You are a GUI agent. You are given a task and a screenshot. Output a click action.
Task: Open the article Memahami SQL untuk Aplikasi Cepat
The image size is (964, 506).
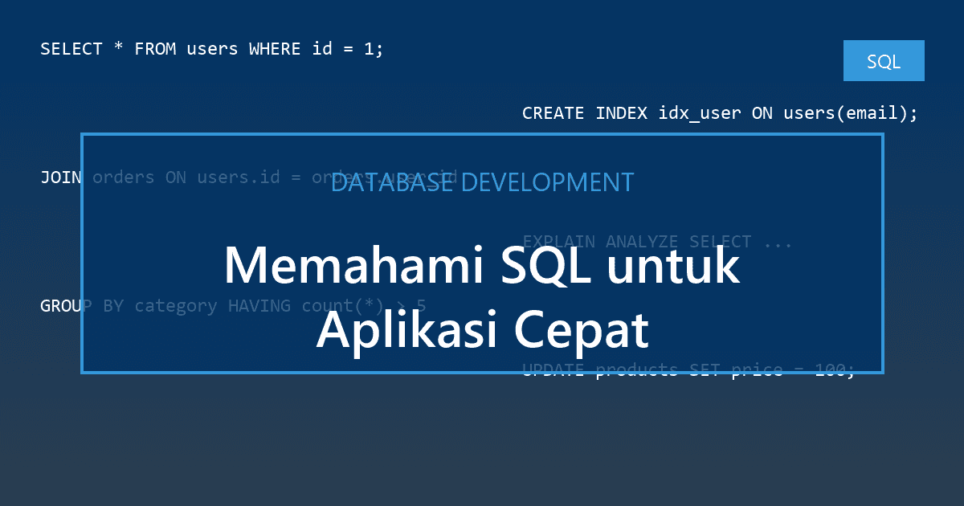[482, 296]
